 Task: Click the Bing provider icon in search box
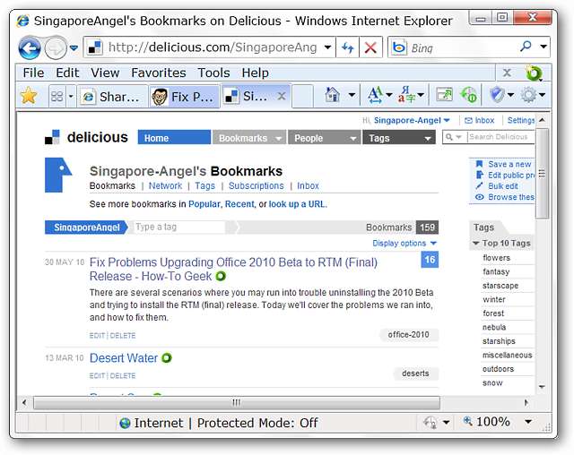398,47
